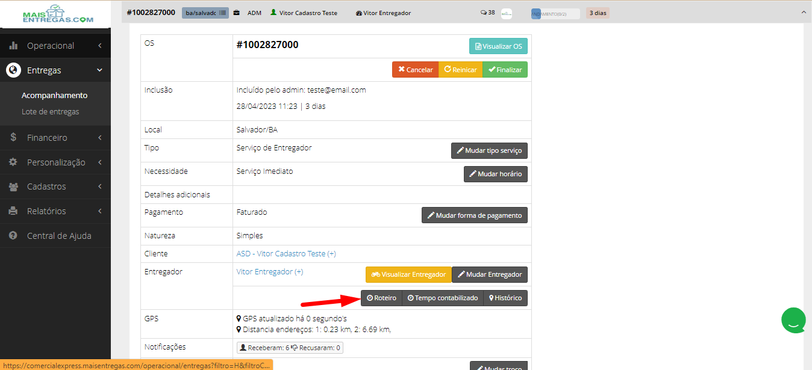Click the Relatórios printer icon
Viewport: 812px width, 370px height.
(x=13, y=211)
